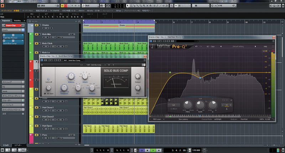Click the Threshold knob on Solid Bus Comp
285x153 pixels.
tap(64, 88)
